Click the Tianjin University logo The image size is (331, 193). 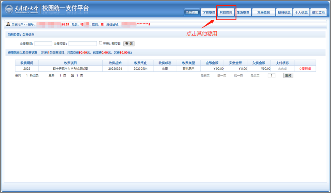click(x=22, y=9)
